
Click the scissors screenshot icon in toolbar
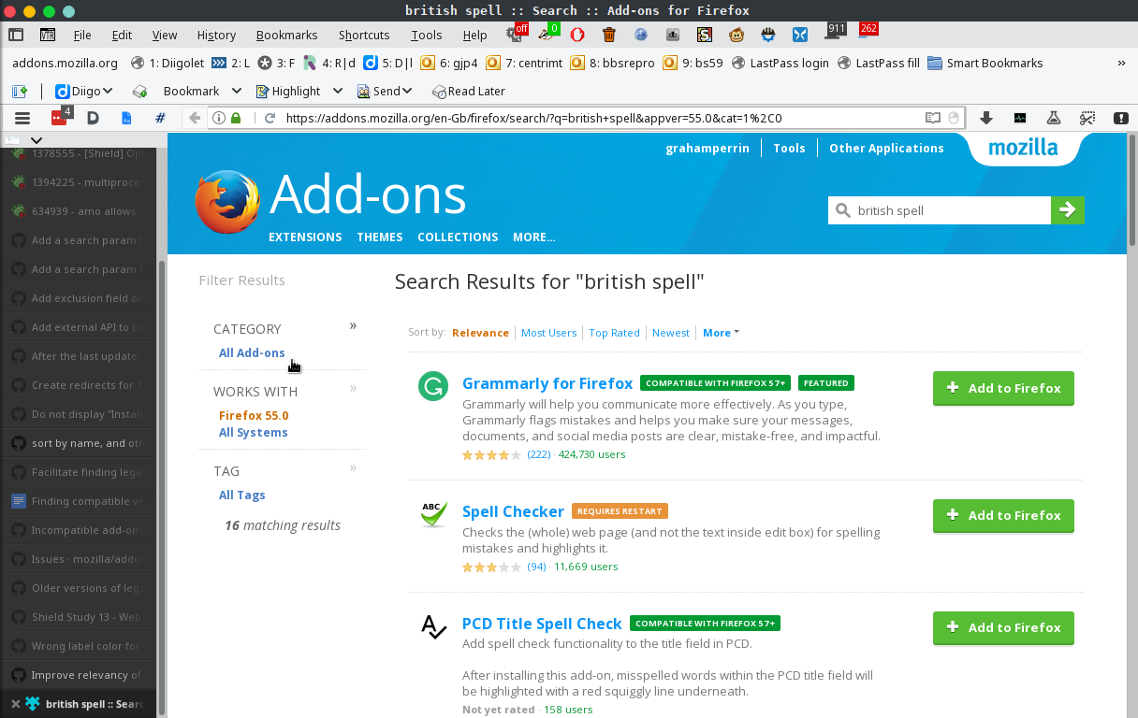(x=1087, y=118)
